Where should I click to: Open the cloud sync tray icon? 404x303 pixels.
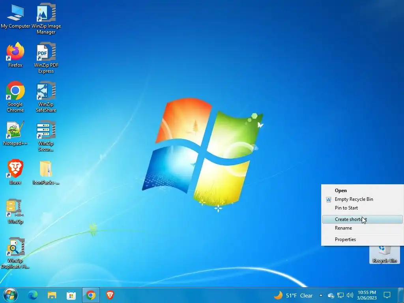331,296
